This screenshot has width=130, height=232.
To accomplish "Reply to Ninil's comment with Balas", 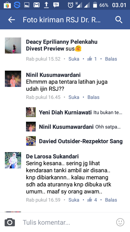I will (x=93, y=97).
